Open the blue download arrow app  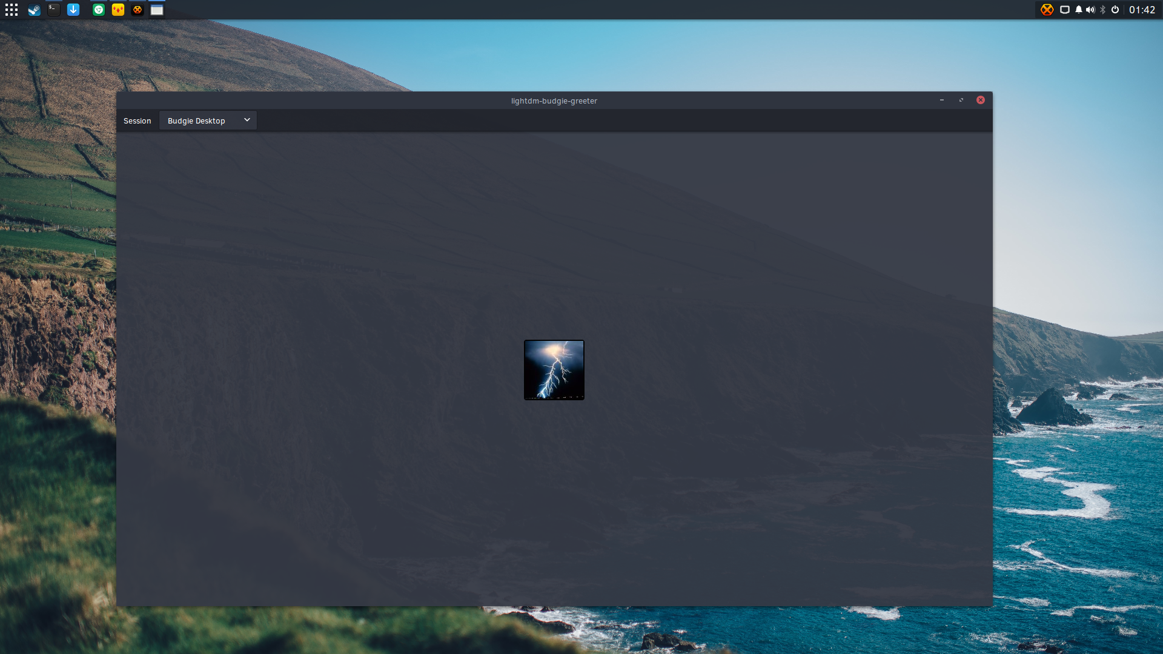click(73, 10)
